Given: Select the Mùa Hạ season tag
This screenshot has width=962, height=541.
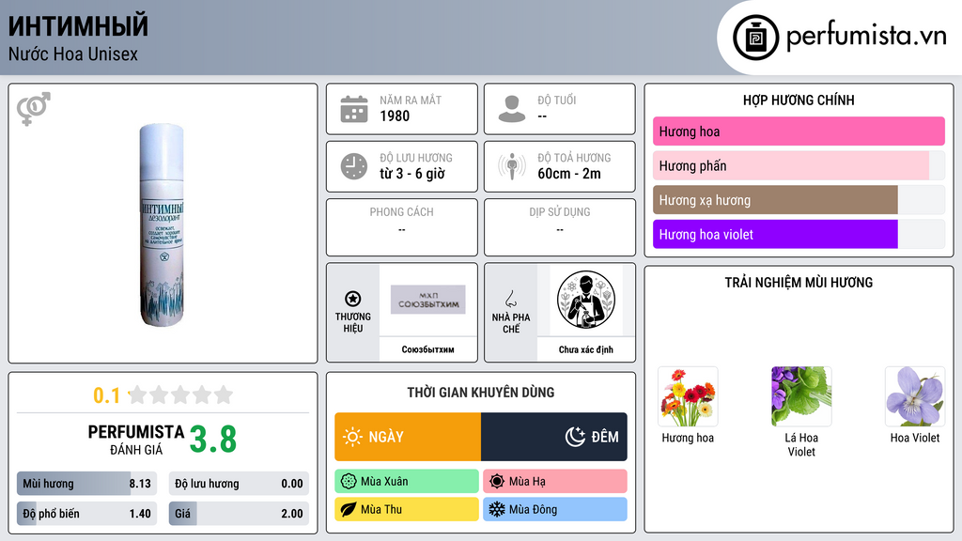Looking at the screenshot, I should tap(555, 482).
